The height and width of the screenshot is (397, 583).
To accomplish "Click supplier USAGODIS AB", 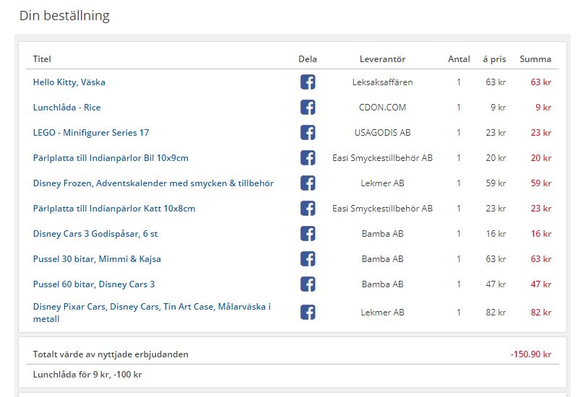I will [383, 133].
